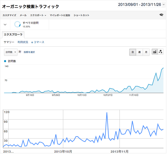The width and height of the screenshot is (167, 154).
Task: Select the すべての訪問 segment circle icon
Action: pyautogui.click(x=17, y=24)
